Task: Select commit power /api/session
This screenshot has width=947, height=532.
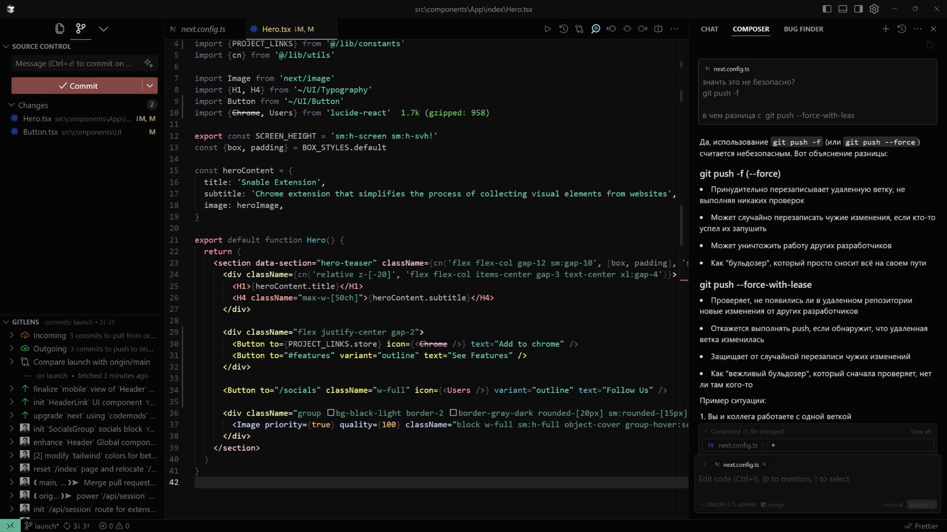Action: (x=82, y=496)
